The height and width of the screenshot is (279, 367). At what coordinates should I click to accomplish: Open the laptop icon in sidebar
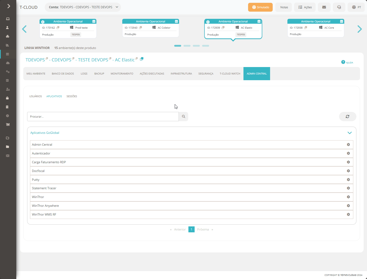(8, 19)
